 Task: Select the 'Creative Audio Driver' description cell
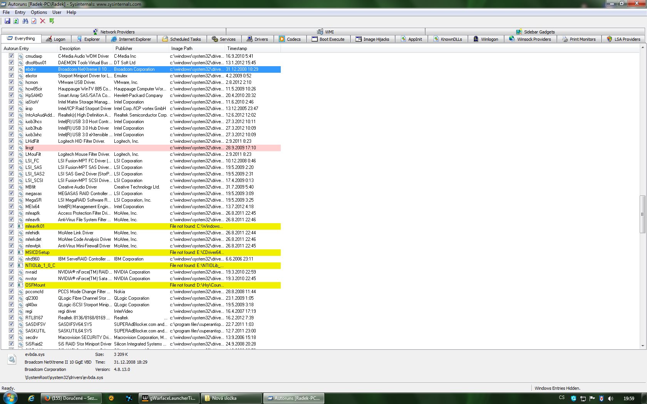77,187
